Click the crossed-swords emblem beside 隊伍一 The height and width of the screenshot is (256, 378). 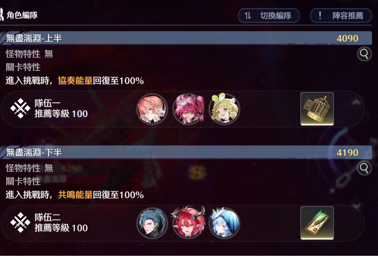tap(20, 109)
